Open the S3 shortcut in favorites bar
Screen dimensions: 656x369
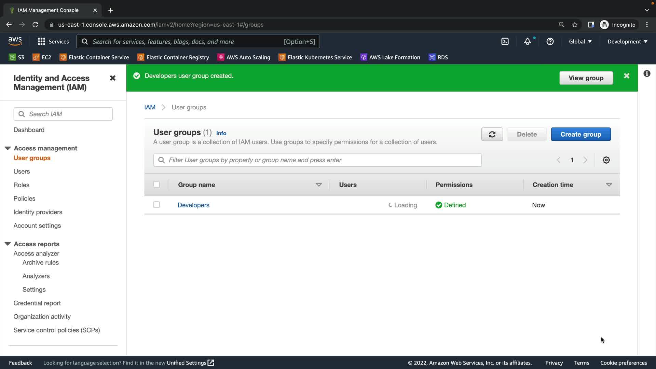[x=16, y=57]
